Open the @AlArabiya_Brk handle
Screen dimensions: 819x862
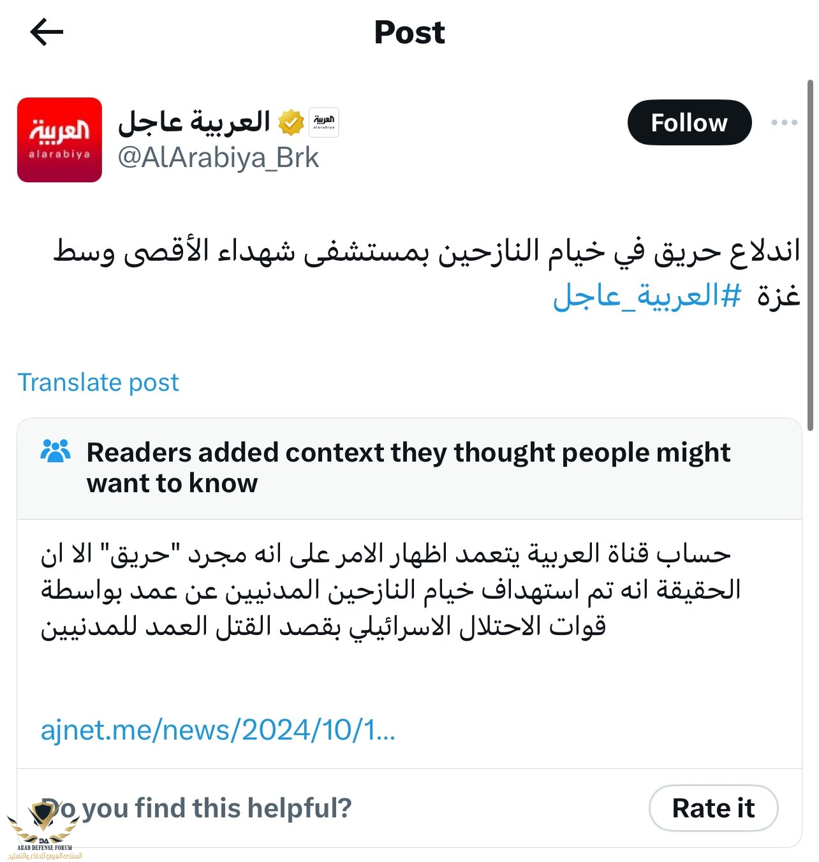pos(218,157)
